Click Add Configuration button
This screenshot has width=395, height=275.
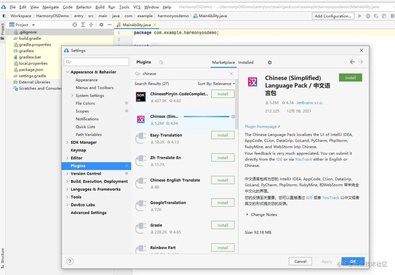pyautogui.click(x=333, y=16)
